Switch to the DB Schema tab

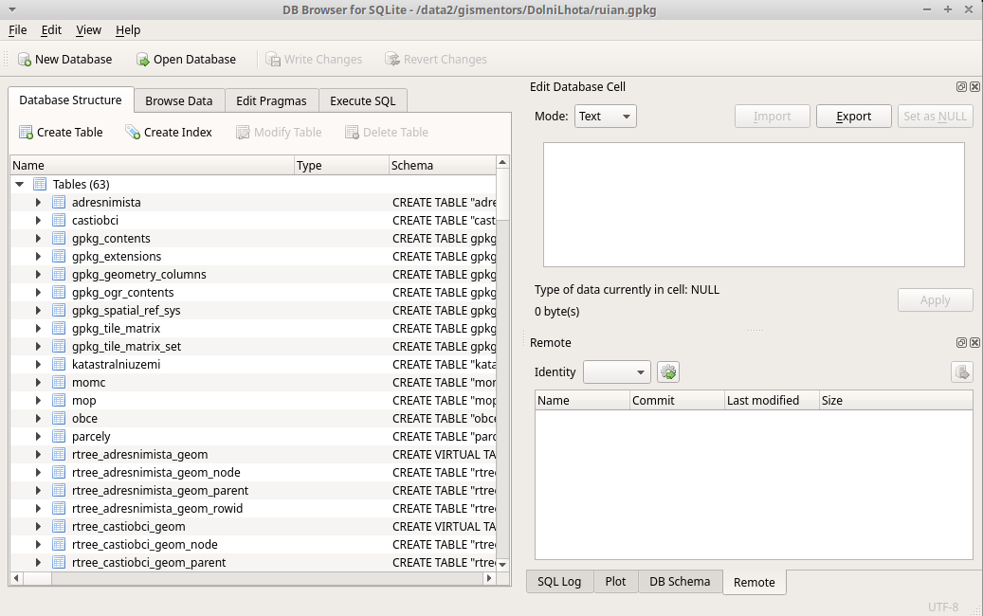[x=681, y=582]
